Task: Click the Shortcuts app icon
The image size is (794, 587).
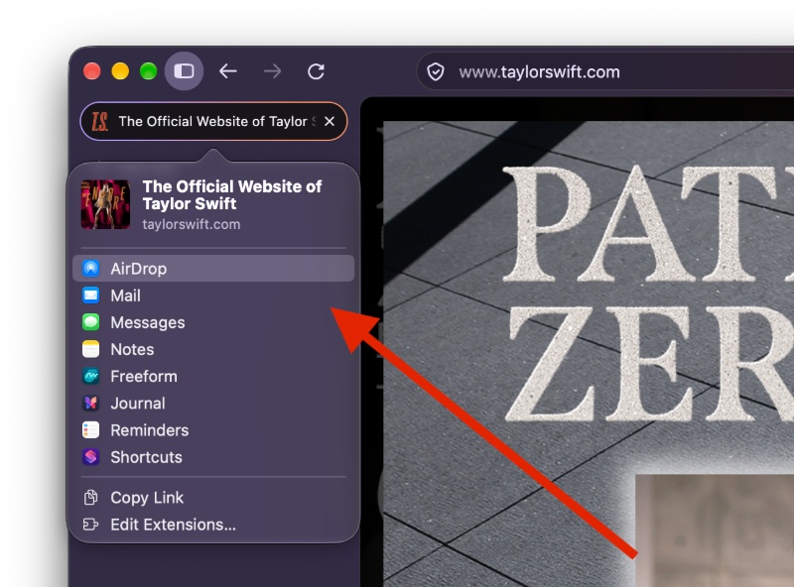Action: [91, 457]
